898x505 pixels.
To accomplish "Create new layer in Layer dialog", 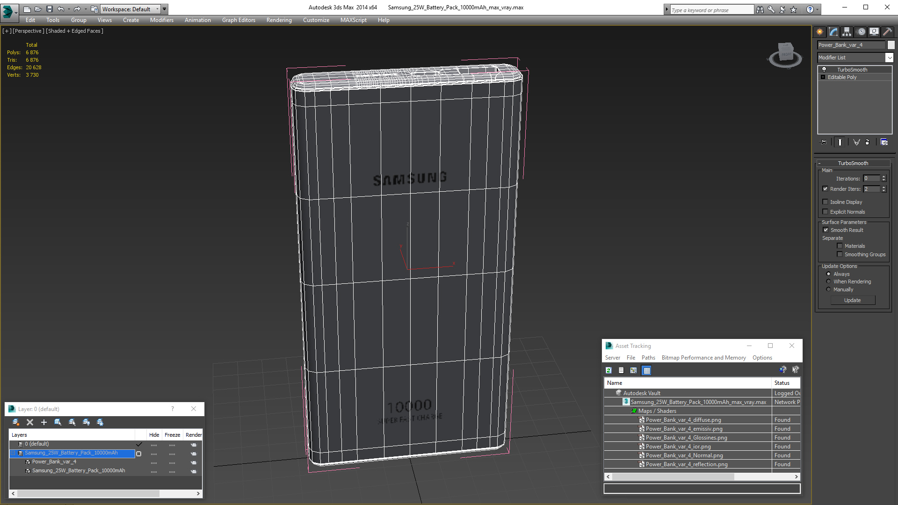I will 16,422.
